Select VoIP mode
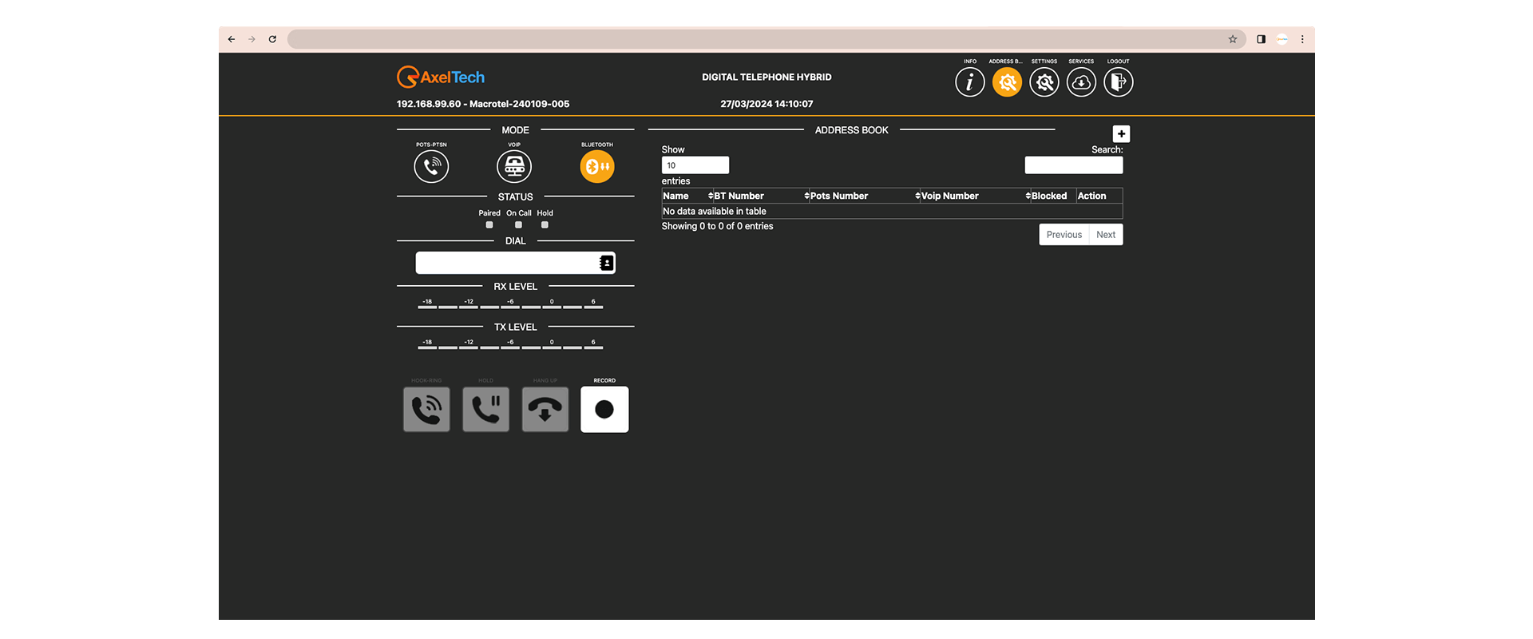Image resolution: width=1533 pixels, height=639 pixels. pyautogui.click(x=514, y=166)
